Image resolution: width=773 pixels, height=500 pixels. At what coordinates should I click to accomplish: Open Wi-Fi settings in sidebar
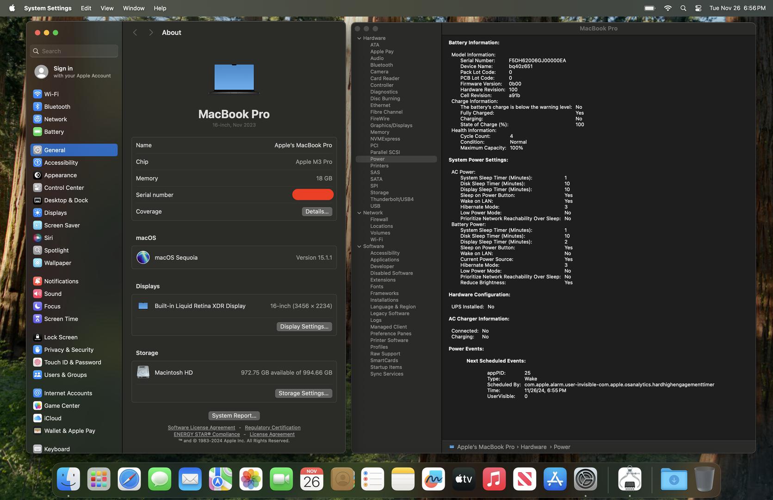coord(51,94)
